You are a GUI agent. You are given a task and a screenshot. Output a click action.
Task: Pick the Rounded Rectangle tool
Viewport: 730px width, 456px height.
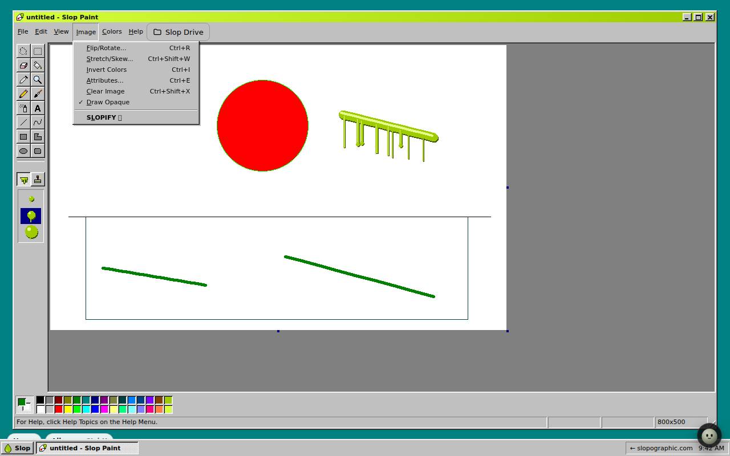coord(38,150)
